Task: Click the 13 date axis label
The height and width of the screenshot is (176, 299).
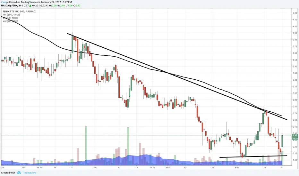Action: 265,168
